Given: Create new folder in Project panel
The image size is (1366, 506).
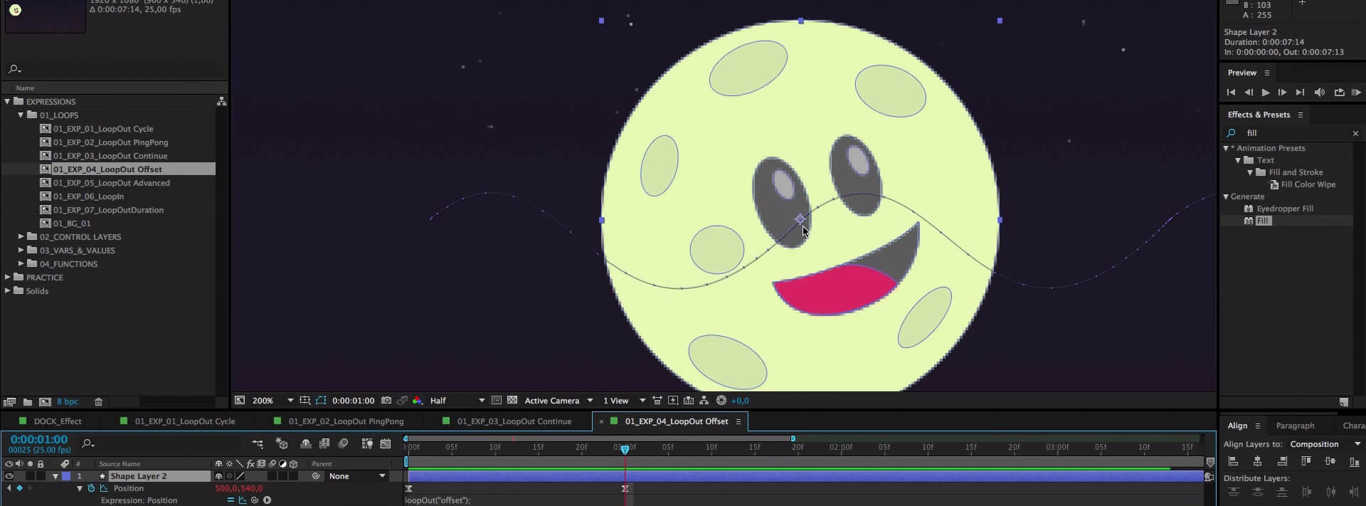Looking at the screenshot, I should [27, 402].
